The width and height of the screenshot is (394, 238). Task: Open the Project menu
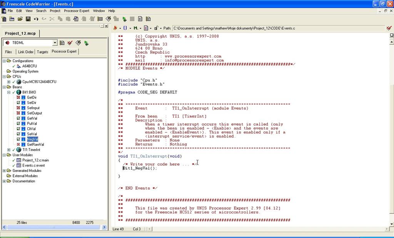(55, 11)
